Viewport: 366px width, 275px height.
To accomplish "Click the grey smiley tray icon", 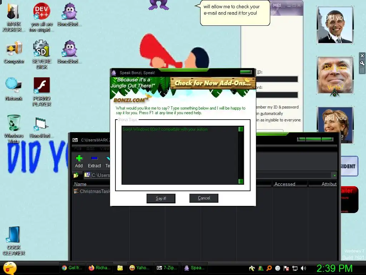I will tap(277, 268).
